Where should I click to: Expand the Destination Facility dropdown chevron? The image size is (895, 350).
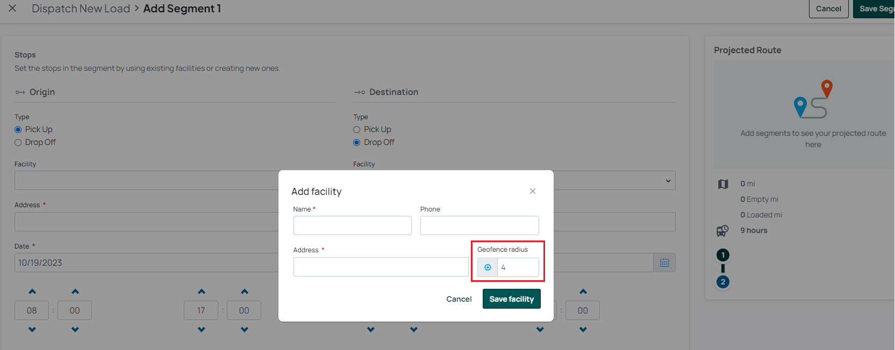point(668,181)
